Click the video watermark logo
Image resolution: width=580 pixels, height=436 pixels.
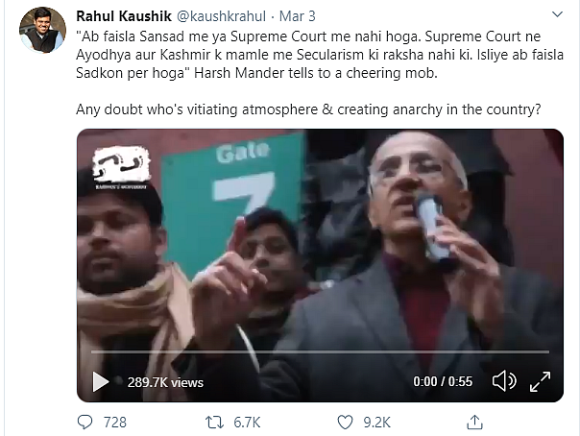(x=121, y=168)
